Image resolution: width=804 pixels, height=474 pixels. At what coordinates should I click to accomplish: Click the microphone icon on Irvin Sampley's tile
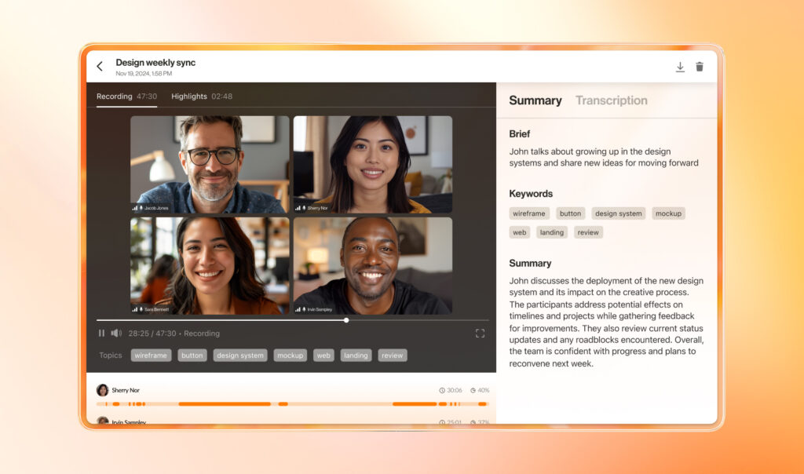[x=302, y=308]
